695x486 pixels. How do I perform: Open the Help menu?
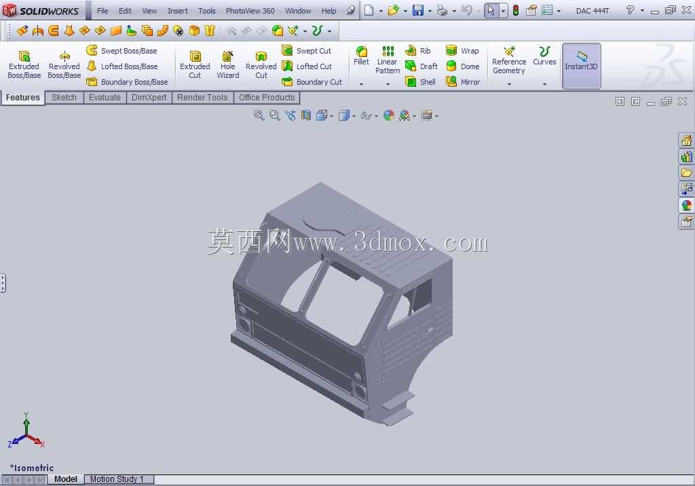tap(328, 11)
